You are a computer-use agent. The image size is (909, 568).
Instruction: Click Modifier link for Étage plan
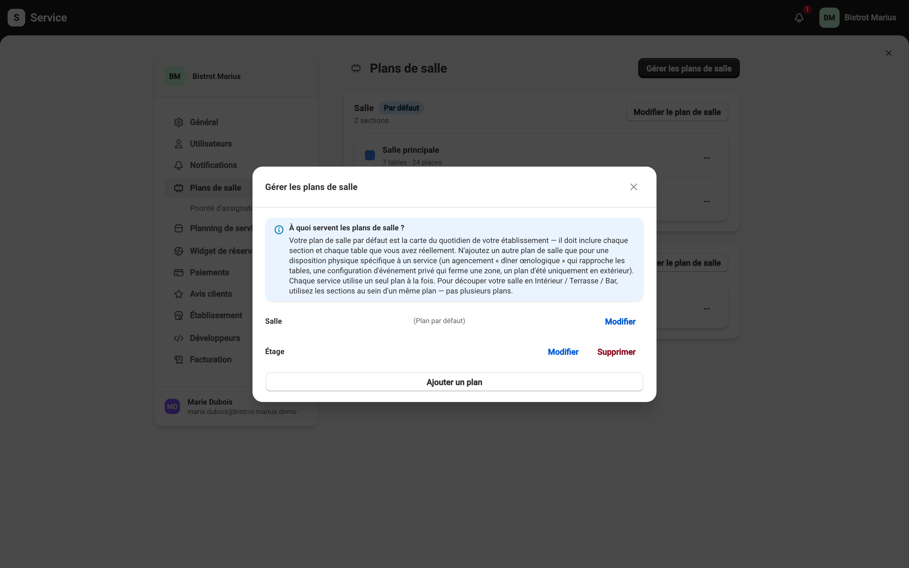[x=563, y=352]
